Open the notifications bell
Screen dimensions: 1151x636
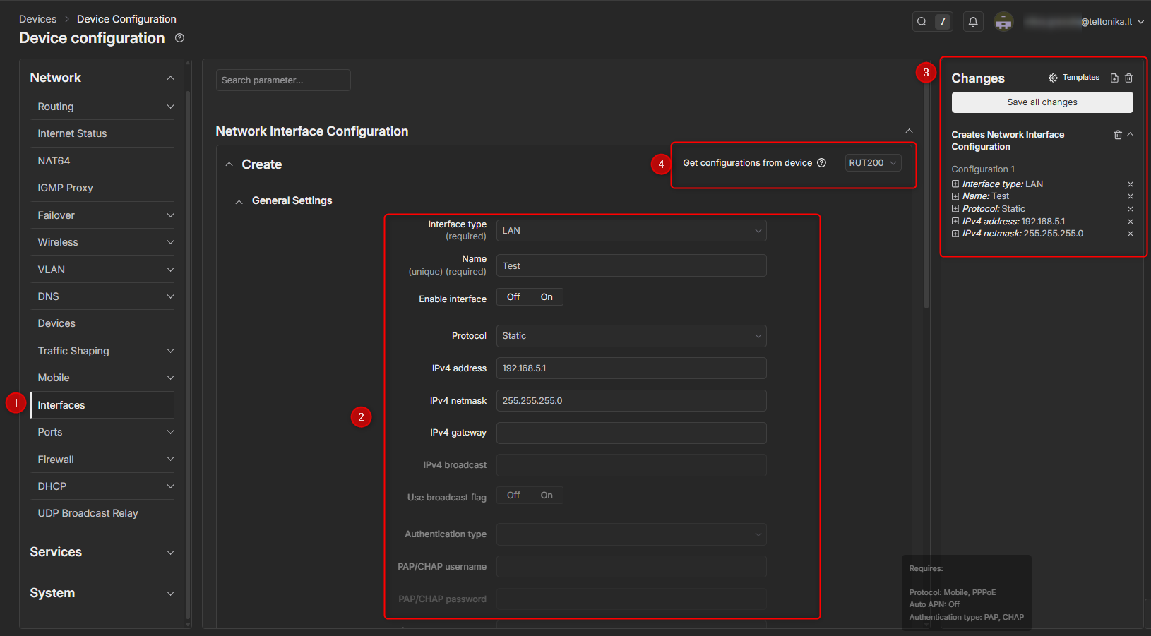point(972,22)
